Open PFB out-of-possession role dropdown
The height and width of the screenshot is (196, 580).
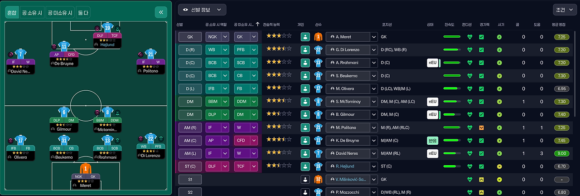pos(246,50)
